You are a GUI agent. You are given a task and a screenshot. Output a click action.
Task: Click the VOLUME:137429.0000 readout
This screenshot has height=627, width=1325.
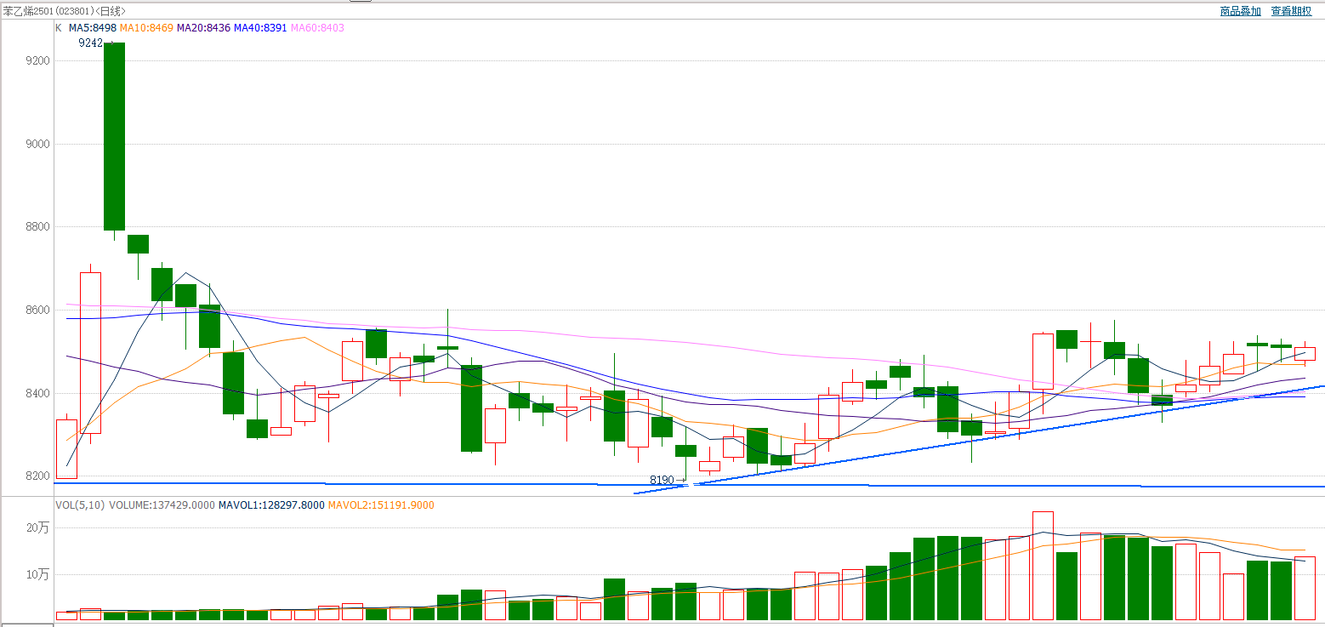pos(162,505)
